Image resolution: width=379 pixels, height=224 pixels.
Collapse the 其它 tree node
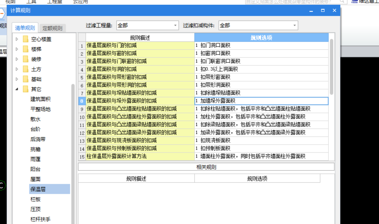pyautogui.click(x=17, y=89)
